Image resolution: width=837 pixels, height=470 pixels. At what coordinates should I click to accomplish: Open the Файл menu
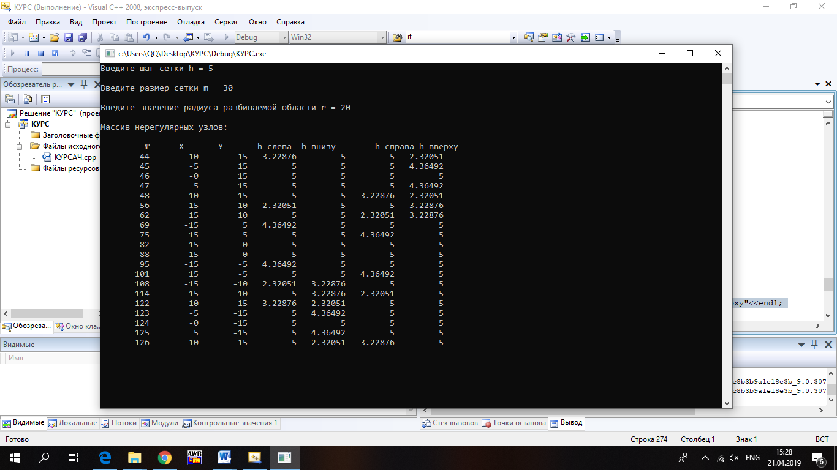(x=17, y=21)
